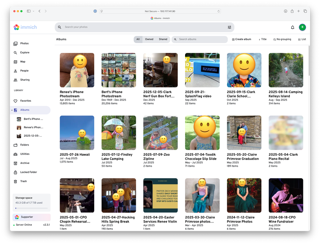Click the notification bell icon
The width and height of the screenshot is (320, 244).
coord(292,27)
